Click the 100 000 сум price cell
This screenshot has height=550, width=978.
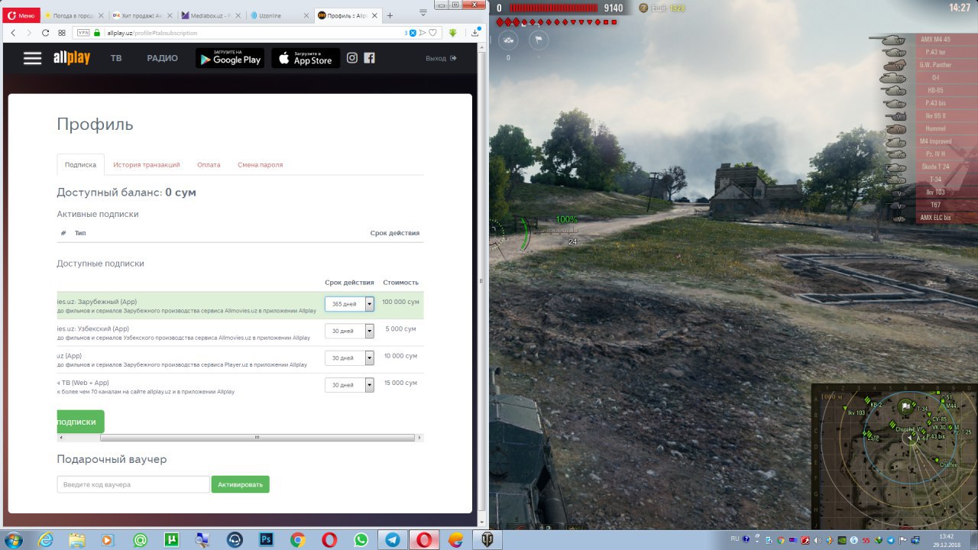[400, 302]
